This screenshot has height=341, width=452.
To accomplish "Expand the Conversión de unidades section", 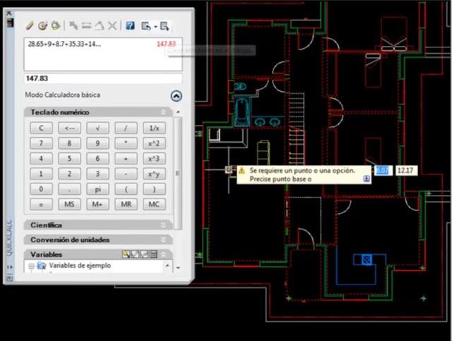I will (x=163, y=239).
